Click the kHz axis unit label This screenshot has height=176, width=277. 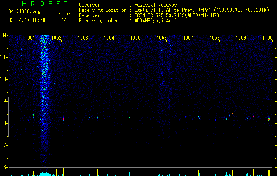4,36
